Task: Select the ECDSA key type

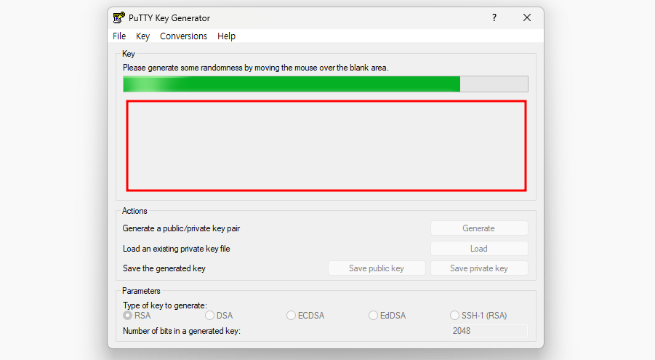Action: pyautogui.click(x=305, y=315)
